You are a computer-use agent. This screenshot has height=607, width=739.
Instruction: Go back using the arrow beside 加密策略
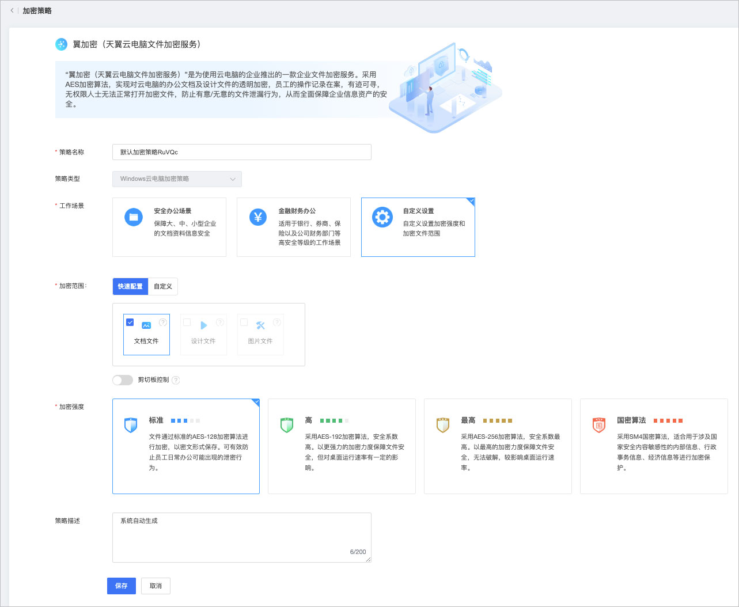pos(12,10)
